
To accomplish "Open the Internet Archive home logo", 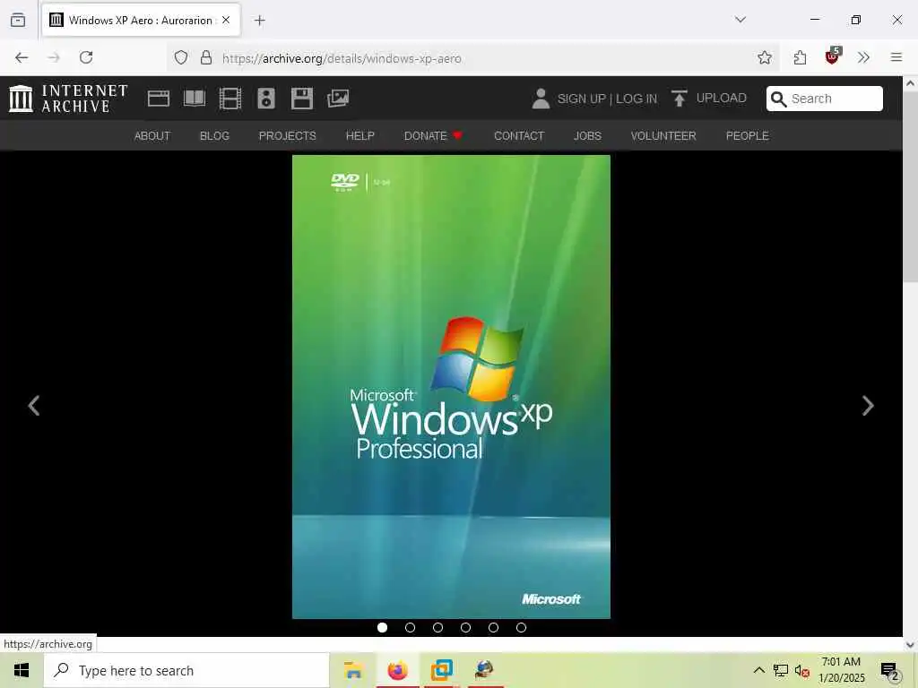I will point(68,99).
